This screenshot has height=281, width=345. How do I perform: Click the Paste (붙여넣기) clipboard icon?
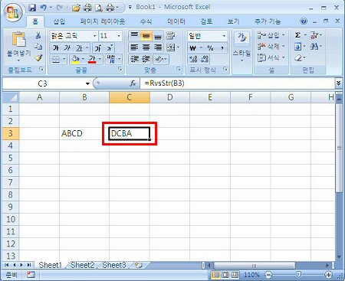point(19,40)
